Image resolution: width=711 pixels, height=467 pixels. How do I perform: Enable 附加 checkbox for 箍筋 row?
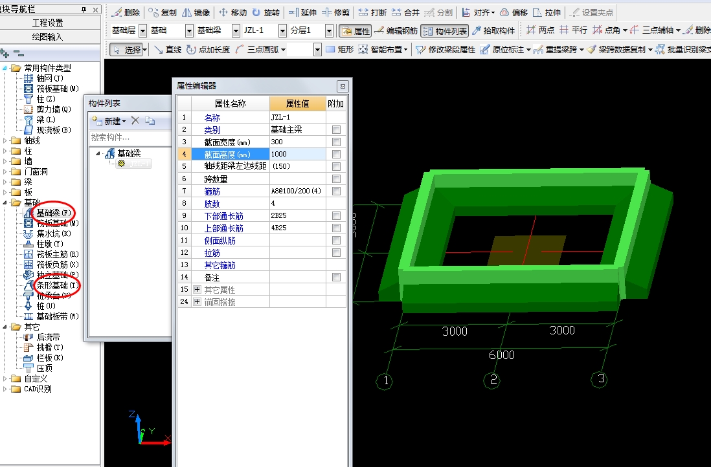[336, 191]
